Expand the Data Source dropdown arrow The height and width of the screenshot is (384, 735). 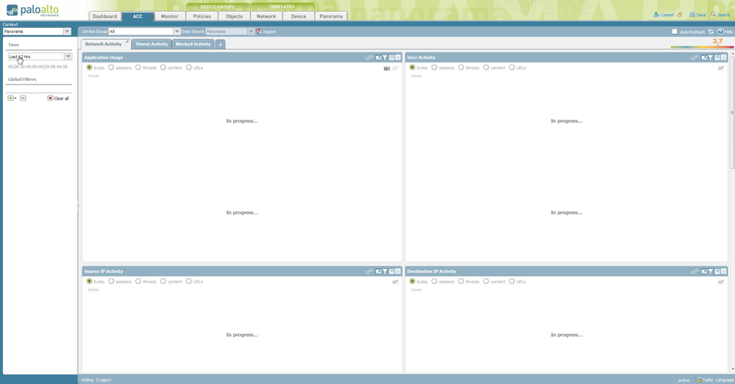(251, 32)
